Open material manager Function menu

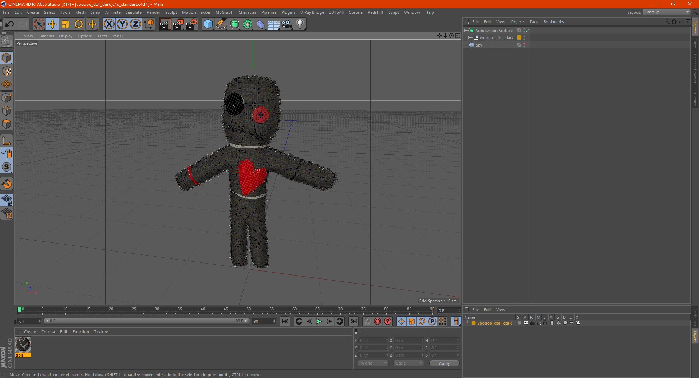(80, 332)
